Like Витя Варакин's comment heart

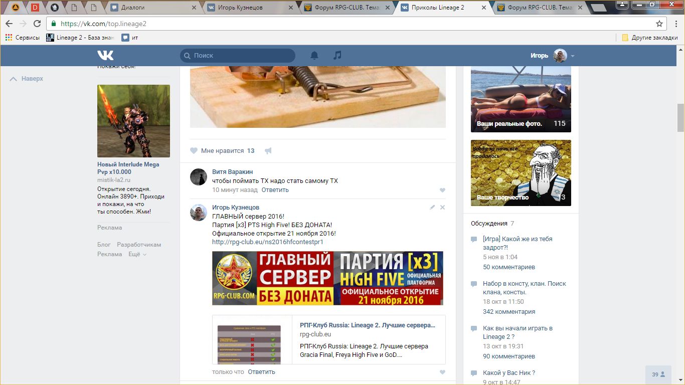[x=442, y=190]
